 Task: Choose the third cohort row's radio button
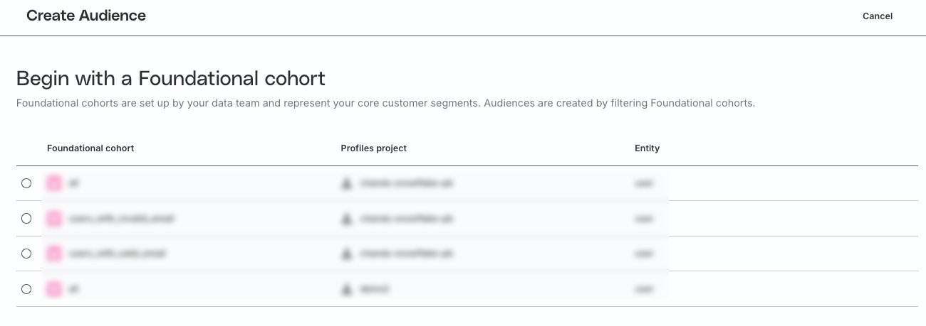point(26,254)
